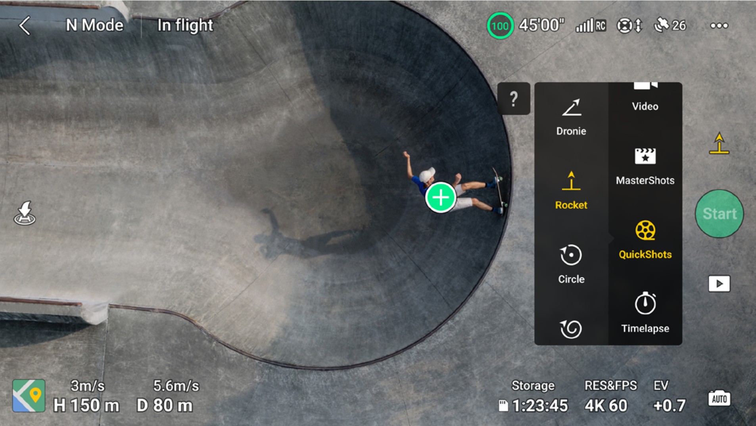The height and width of the screenshot is (426, 756).
Task: Tap the GPS satellite count icon
Action: click(670, 25)
